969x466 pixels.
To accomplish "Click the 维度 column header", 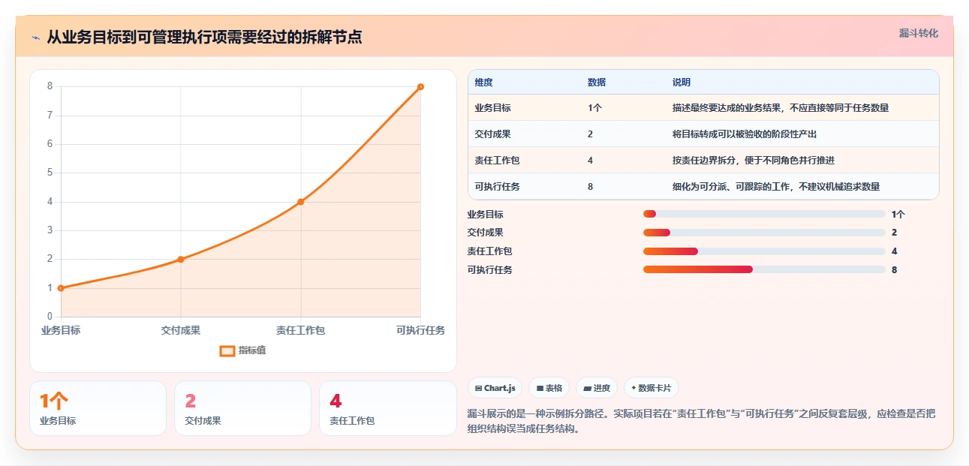I will coord(484,83).
